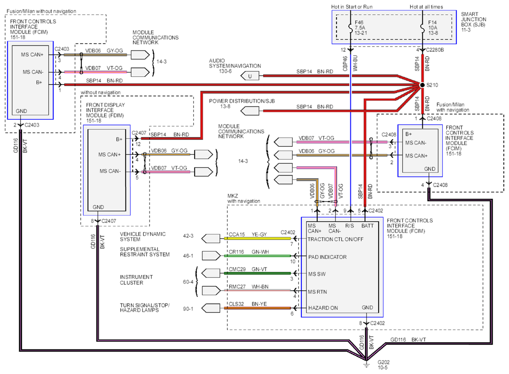Select the F14 10A fuse label
Screen dimensions: 509x374
[x=433, y=28]
